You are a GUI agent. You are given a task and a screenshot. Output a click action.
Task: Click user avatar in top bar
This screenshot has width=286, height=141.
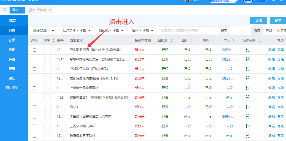click(x=187, y=1)
